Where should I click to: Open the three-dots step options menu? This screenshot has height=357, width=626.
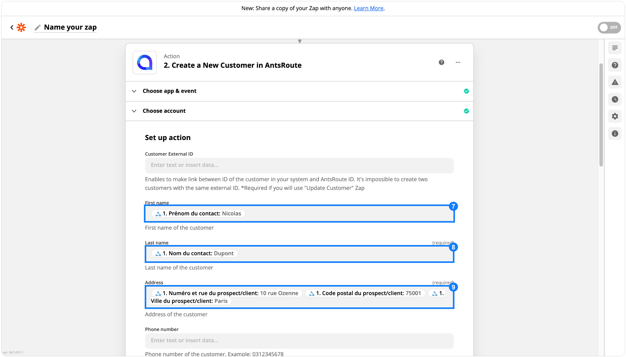(458, 62)
